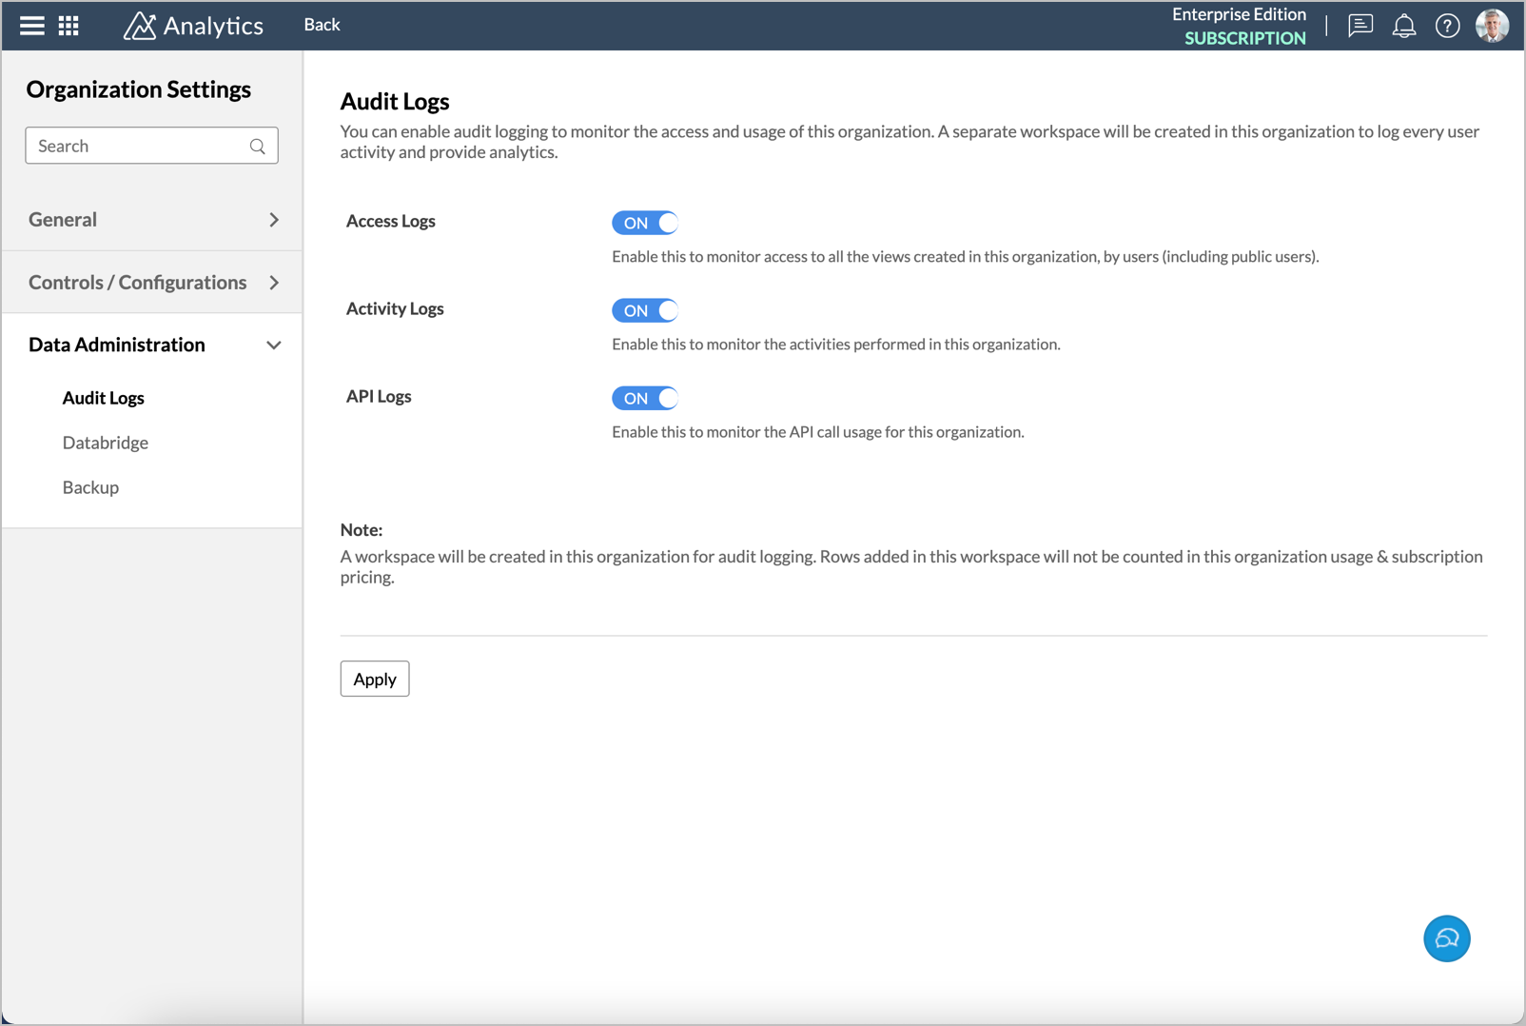This screenshot has width=1526, height=1026.
Task: Turn off the Access Logs toggle
Action: tap(645, 223)
